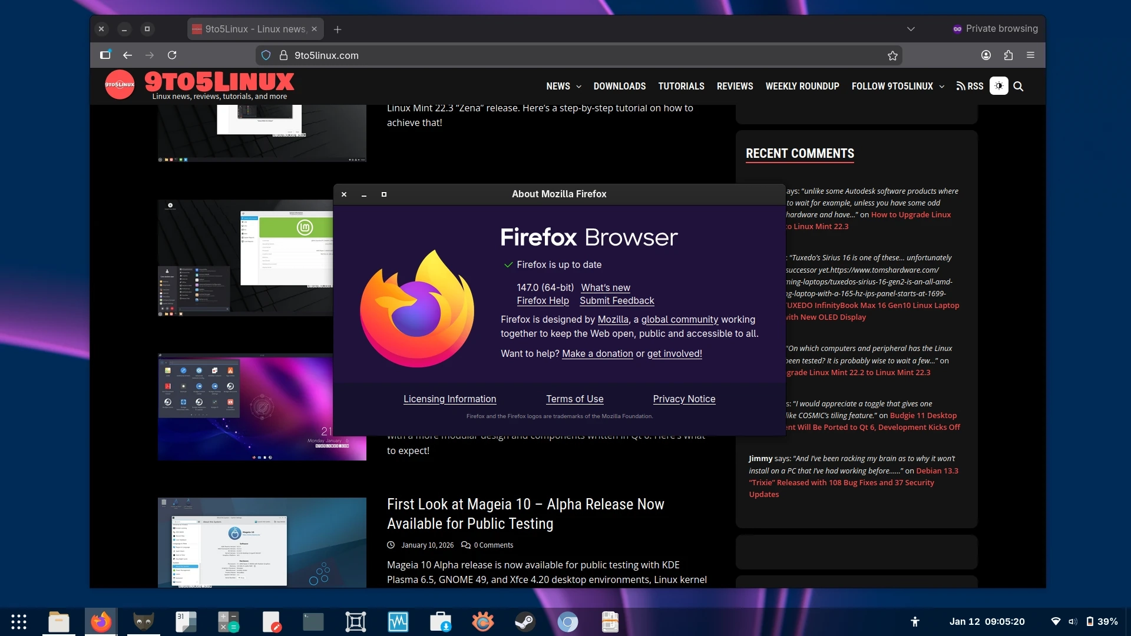Viewport: 1131px width, 636px height.
Task: Click the shield tracking protection toggle in address bar
Action: 266,55
